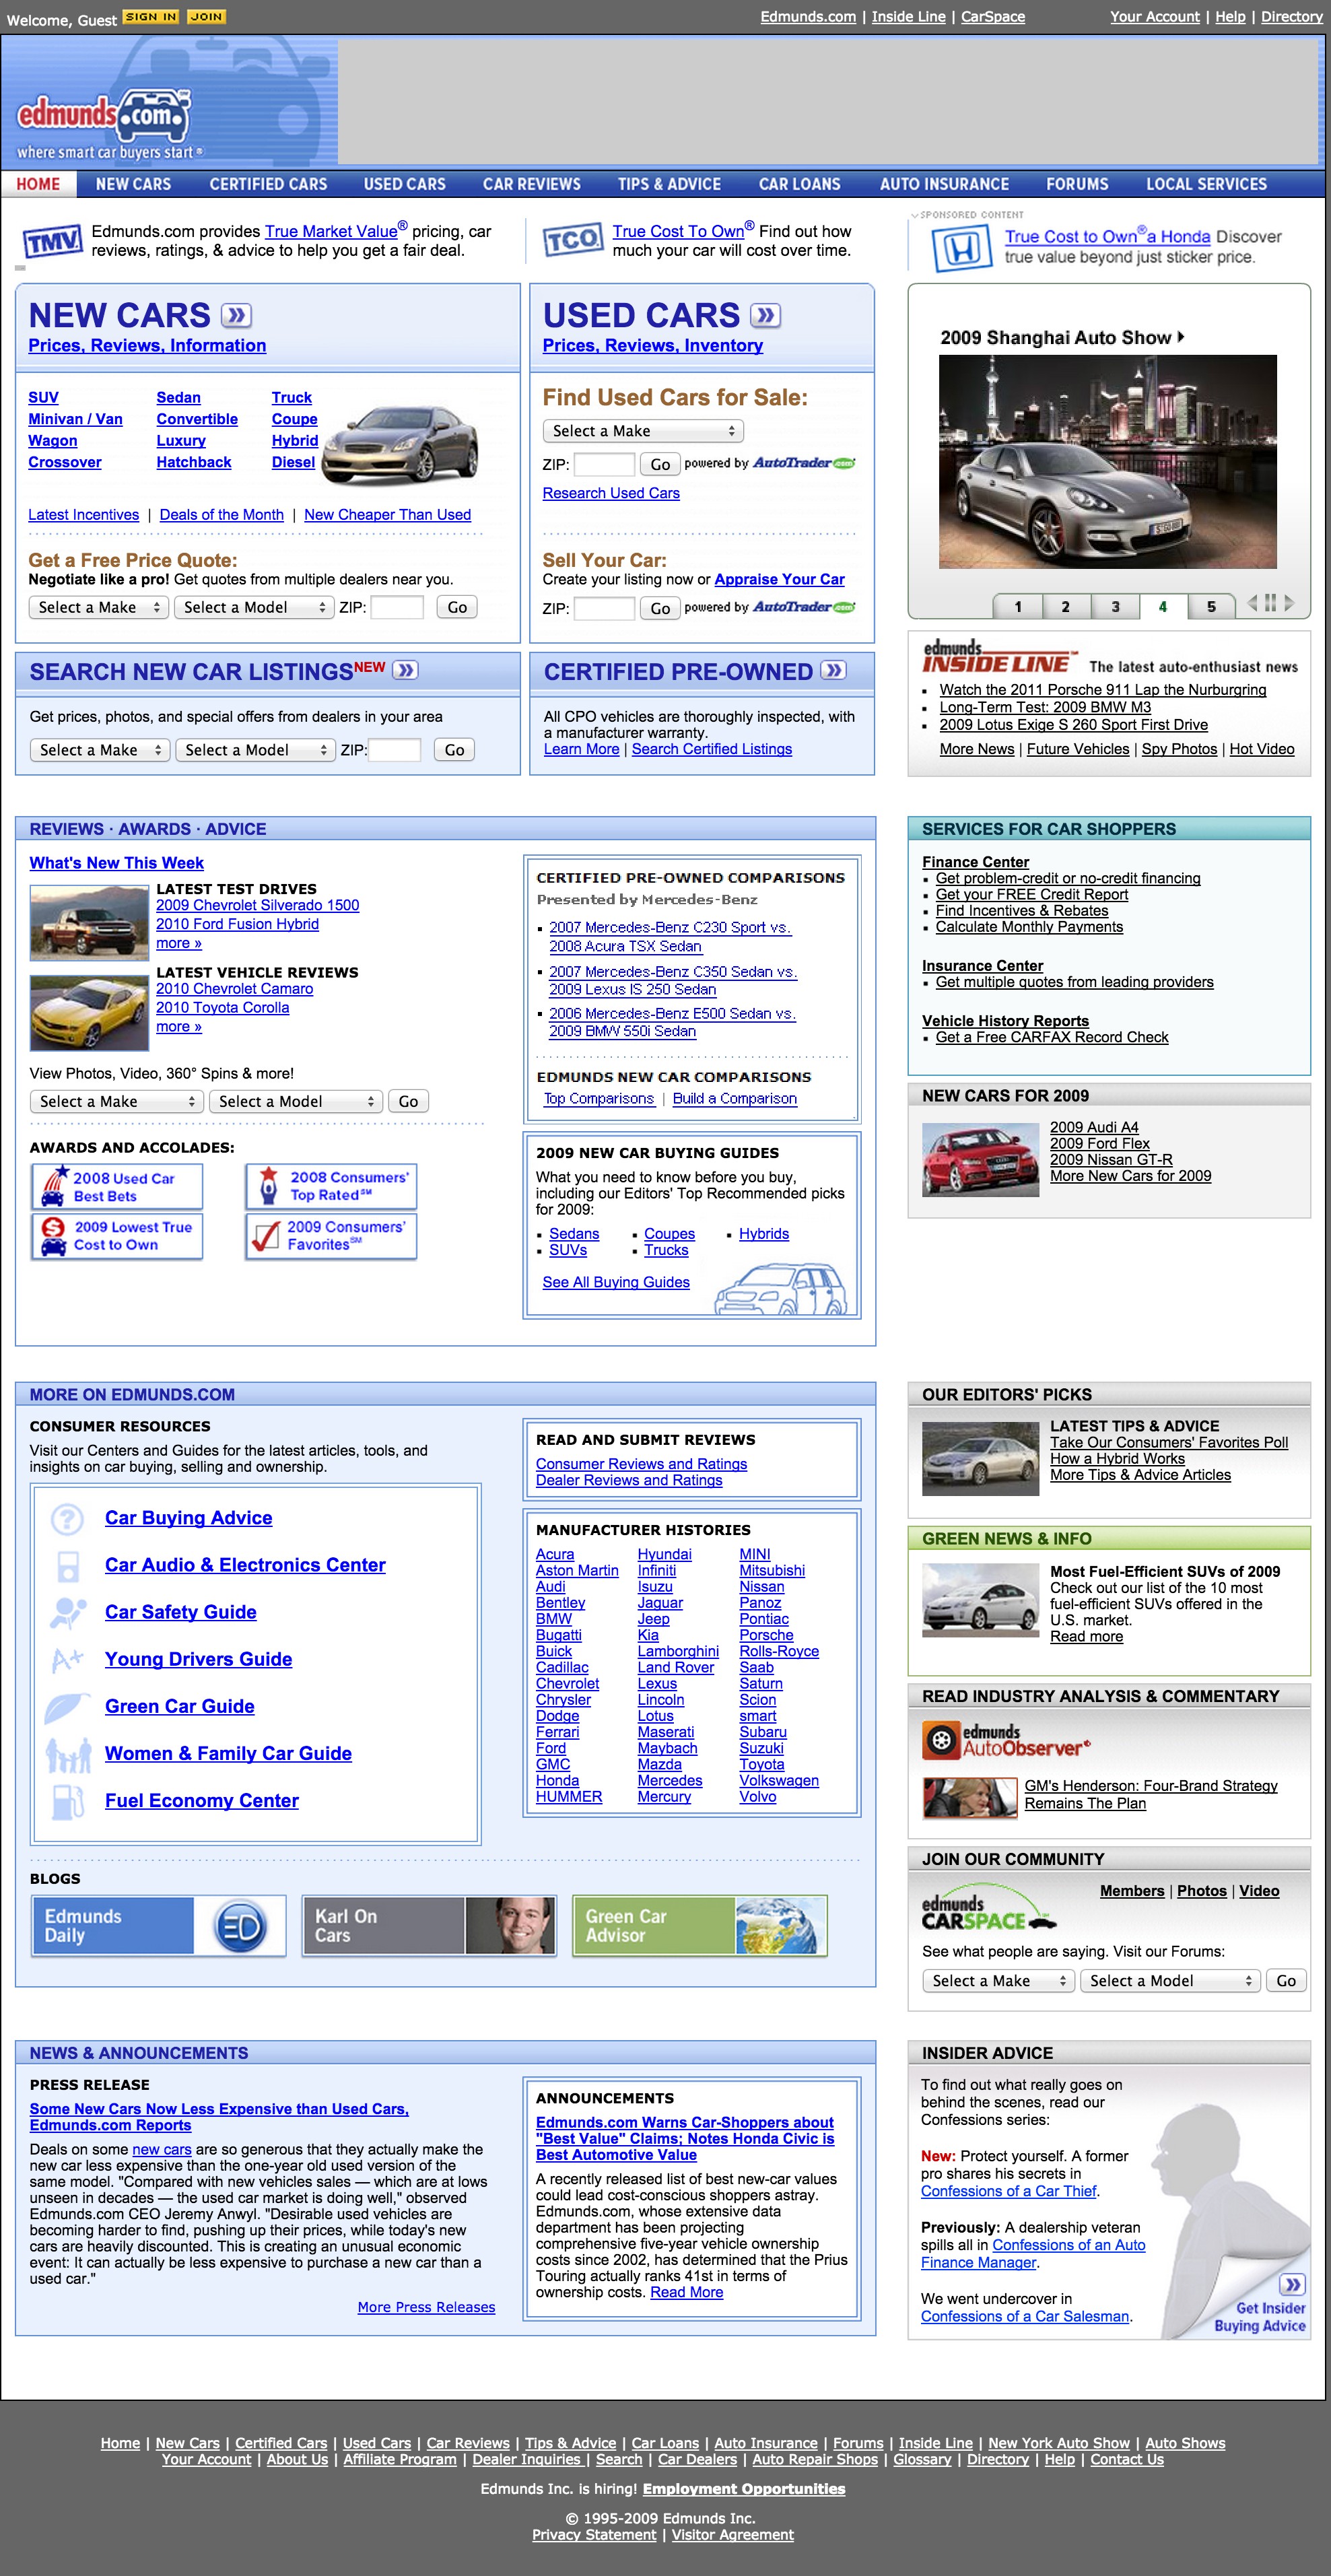The height and width of the screenshot is (2576, 1331).
Task: Switch slideshow to slide 2
Action: point(1066,606)
